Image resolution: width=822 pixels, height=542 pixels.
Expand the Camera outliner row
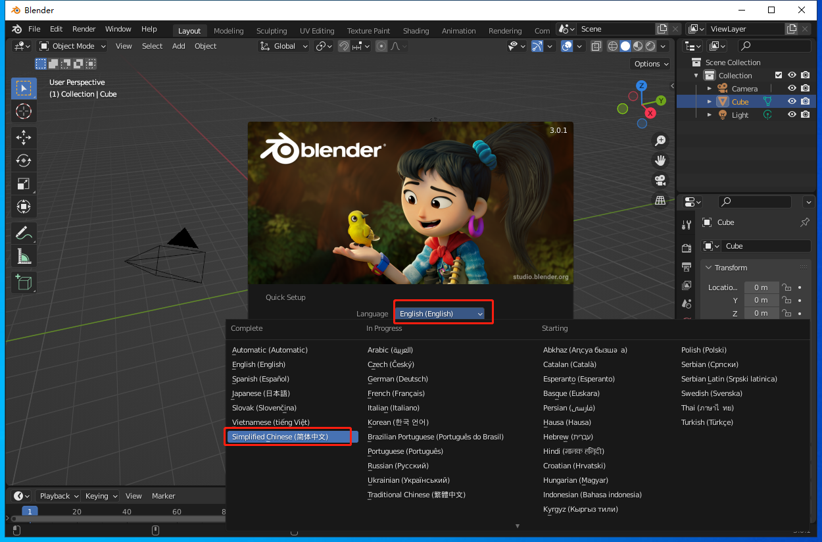pos(709,88)
